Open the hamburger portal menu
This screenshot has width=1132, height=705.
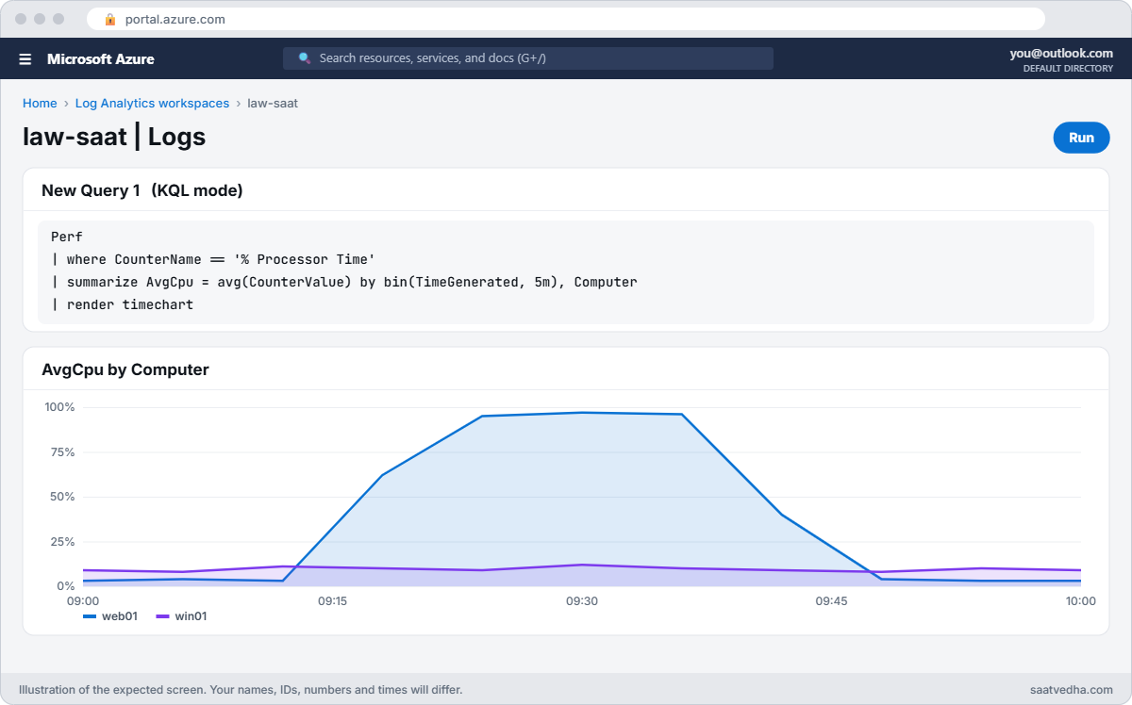tap(25, 59)
